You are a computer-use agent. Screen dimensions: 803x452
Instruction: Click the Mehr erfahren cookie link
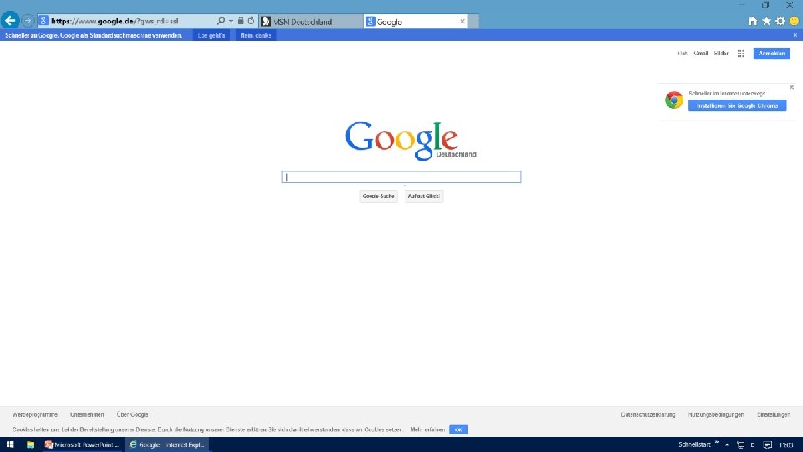(x=427, y=429)
